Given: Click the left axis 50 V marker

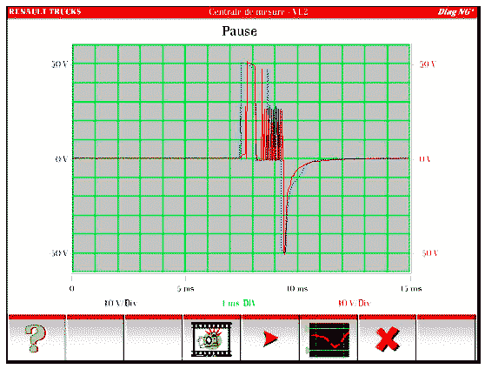Looking at the screenshot, I should pos(60,64).
